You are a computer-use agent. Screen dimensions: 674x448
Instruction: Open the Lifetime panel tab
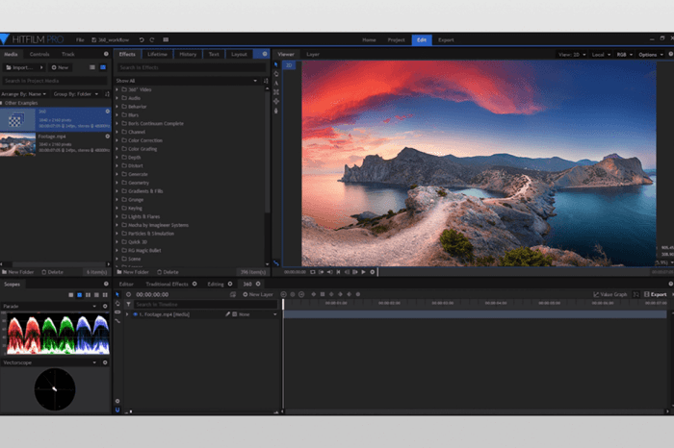click(x=157, y=54)
